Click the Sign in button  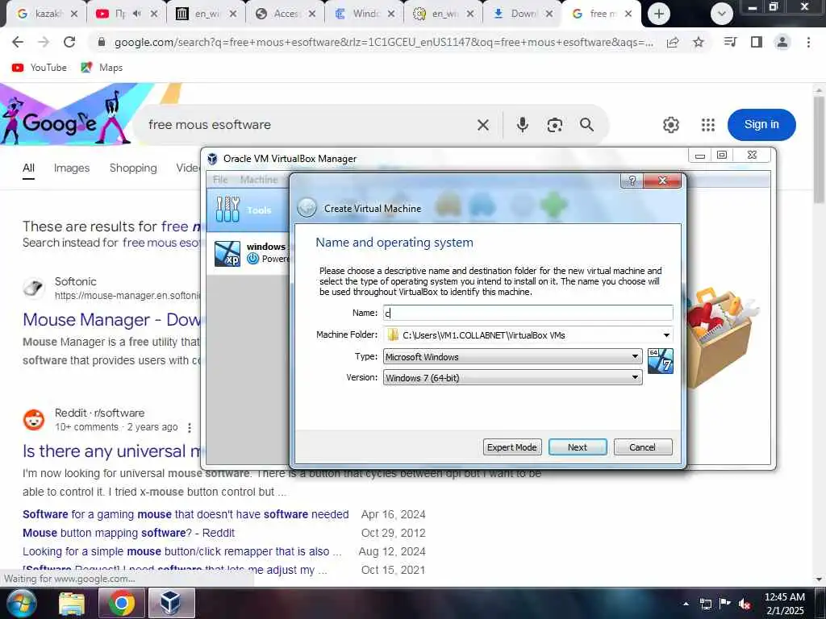point(761,125)
